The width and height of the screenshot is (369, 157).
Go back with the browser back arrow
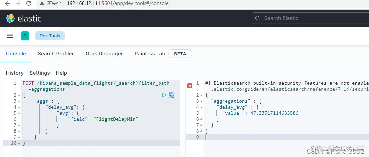7,4
